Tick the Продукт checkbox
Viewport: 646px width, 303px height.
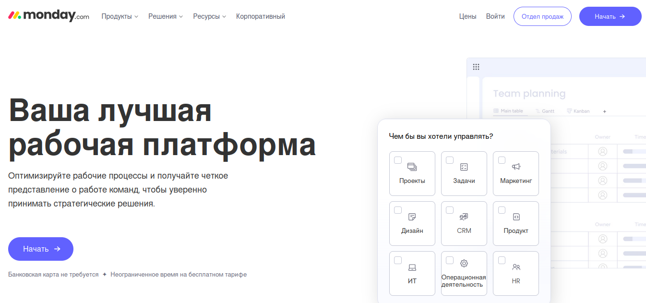point(502,210)
